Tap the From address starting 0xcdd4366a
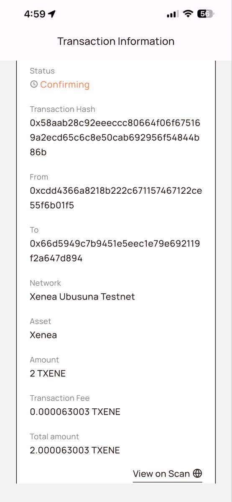Viewport: 232px width, 502px height. click(x=116, y=198)
